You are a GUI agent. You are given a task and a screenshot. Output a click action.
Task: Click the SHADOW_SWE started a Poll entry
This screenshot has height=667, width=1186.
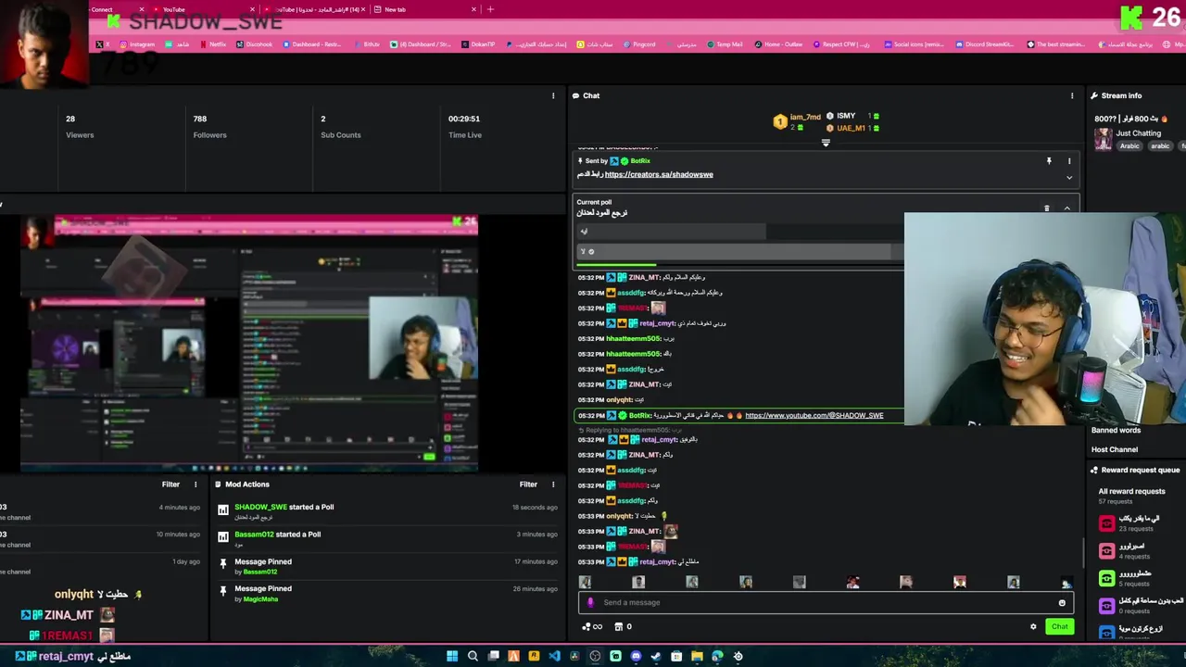pos(387,511)
